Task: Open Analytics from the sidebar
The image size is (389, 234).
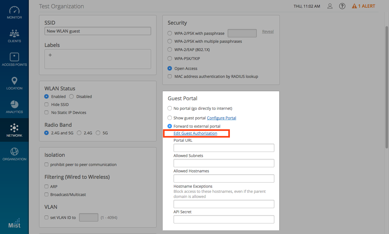Action: [14, 106]
